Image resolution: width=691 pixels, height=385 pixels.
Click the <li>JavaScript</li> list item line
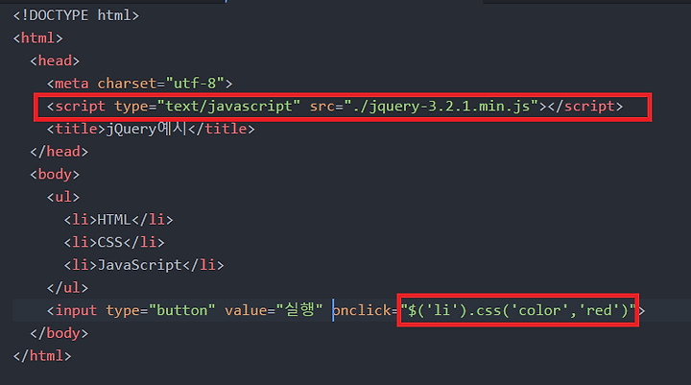[x=144, y=265]
